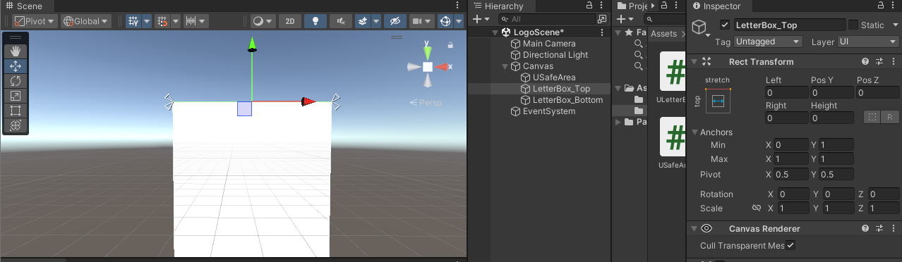Toggle grid visibility icon
Image resolution: width=902 pixels, height=262 pixels.
coord(133,21)
